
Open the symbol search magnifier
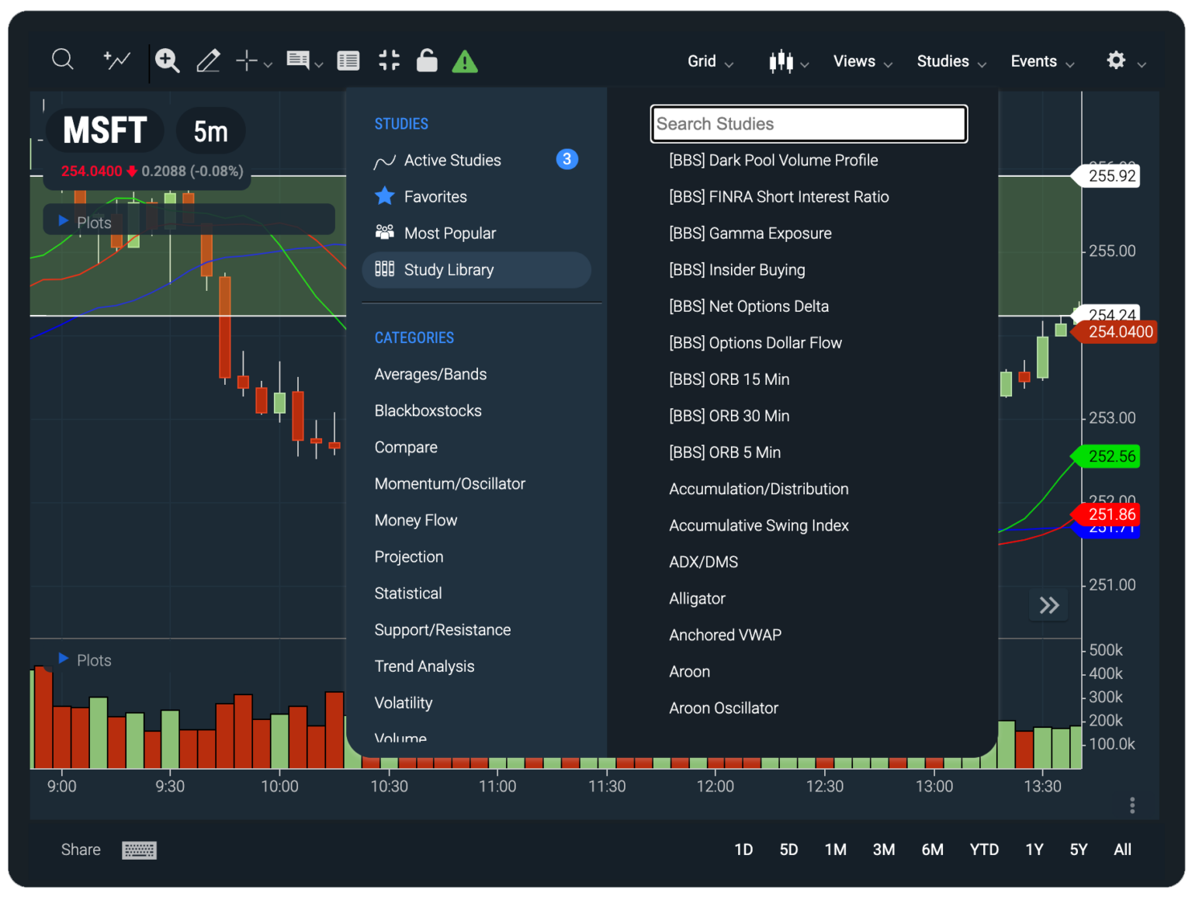[x=62, y=60]
